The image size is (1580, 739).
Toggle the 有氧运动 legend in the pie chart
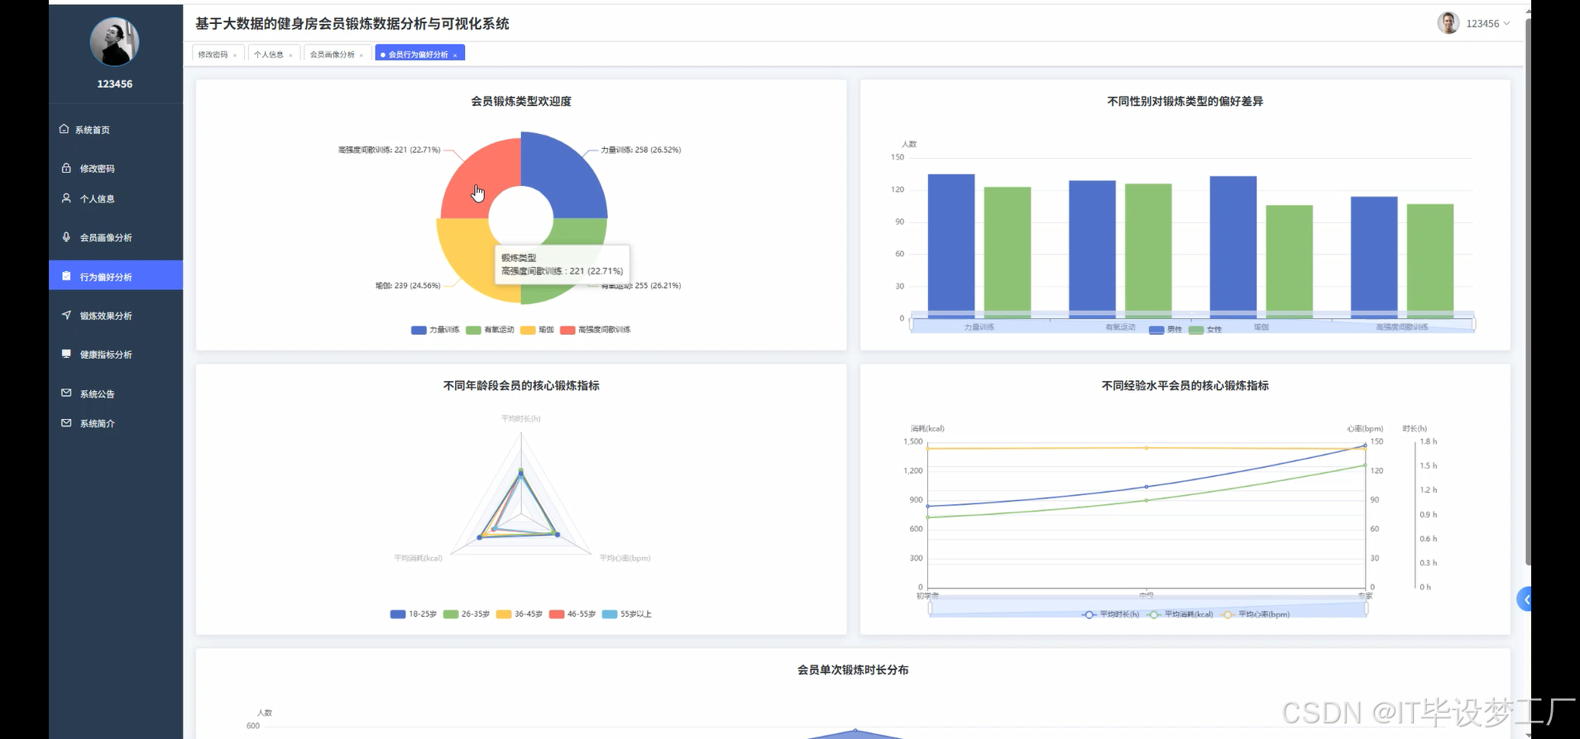tap(490, 330)
